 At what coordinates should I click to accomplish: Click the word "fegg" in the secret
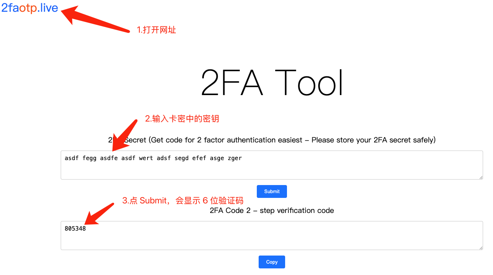(89, 158)
